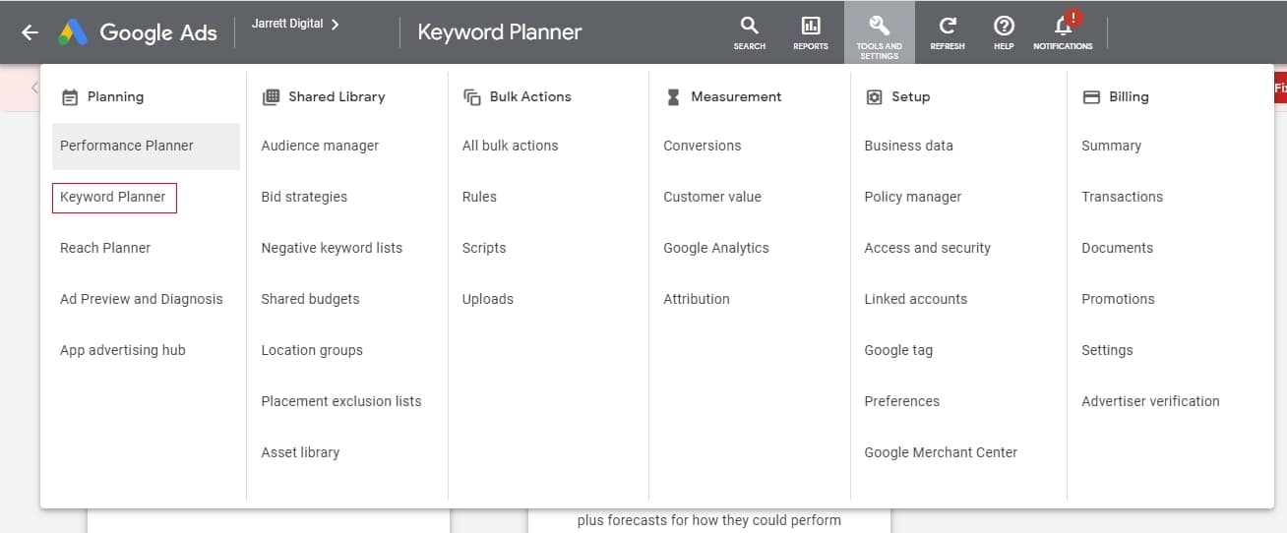The height and width of the screenshot is (533, 1287).
Task: Expand the Jarrett Digital account chevron
Action: click(x=336, y=24)
